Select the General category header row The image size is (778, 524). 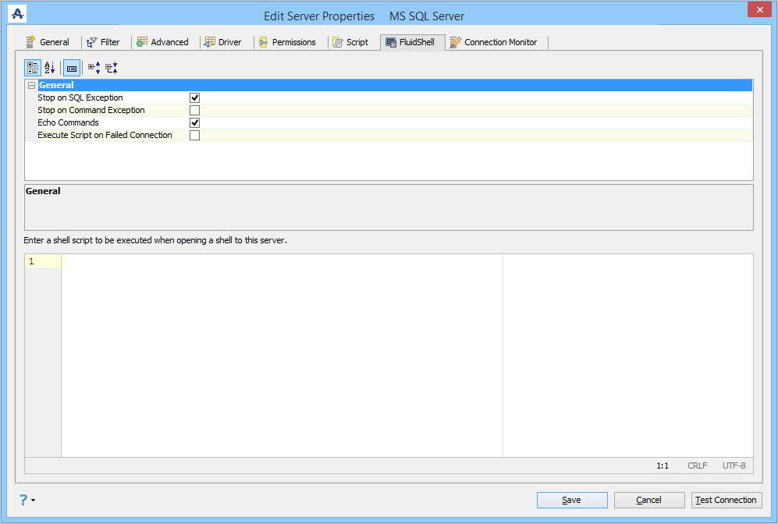tap(395, 85)
